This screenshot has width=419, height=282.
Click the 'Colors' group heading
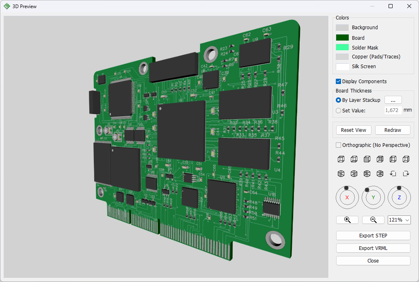[x=342, y=17]
